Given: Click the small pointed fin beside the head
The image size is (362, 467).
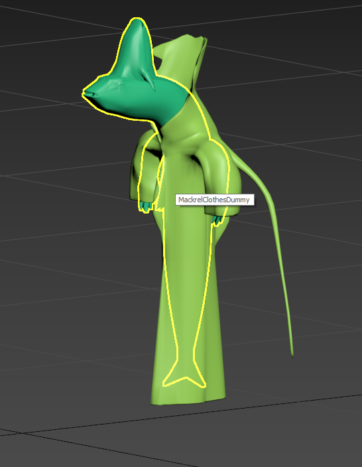Looking at the screenshot, I should (x=150, y=79).
